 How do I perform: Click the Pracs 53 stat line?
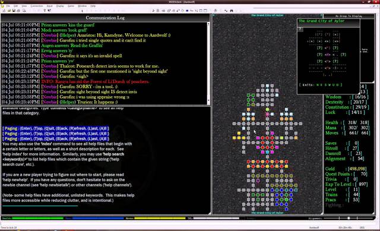343,200
